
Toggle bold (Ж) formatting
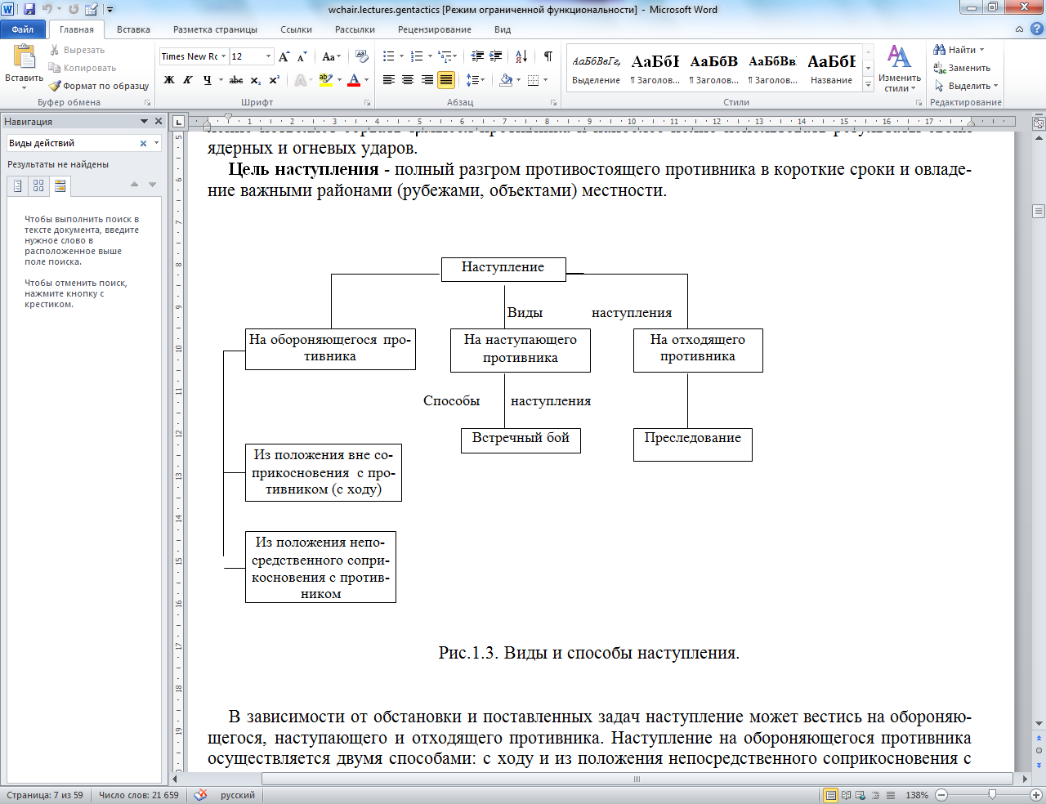point(169,80)
